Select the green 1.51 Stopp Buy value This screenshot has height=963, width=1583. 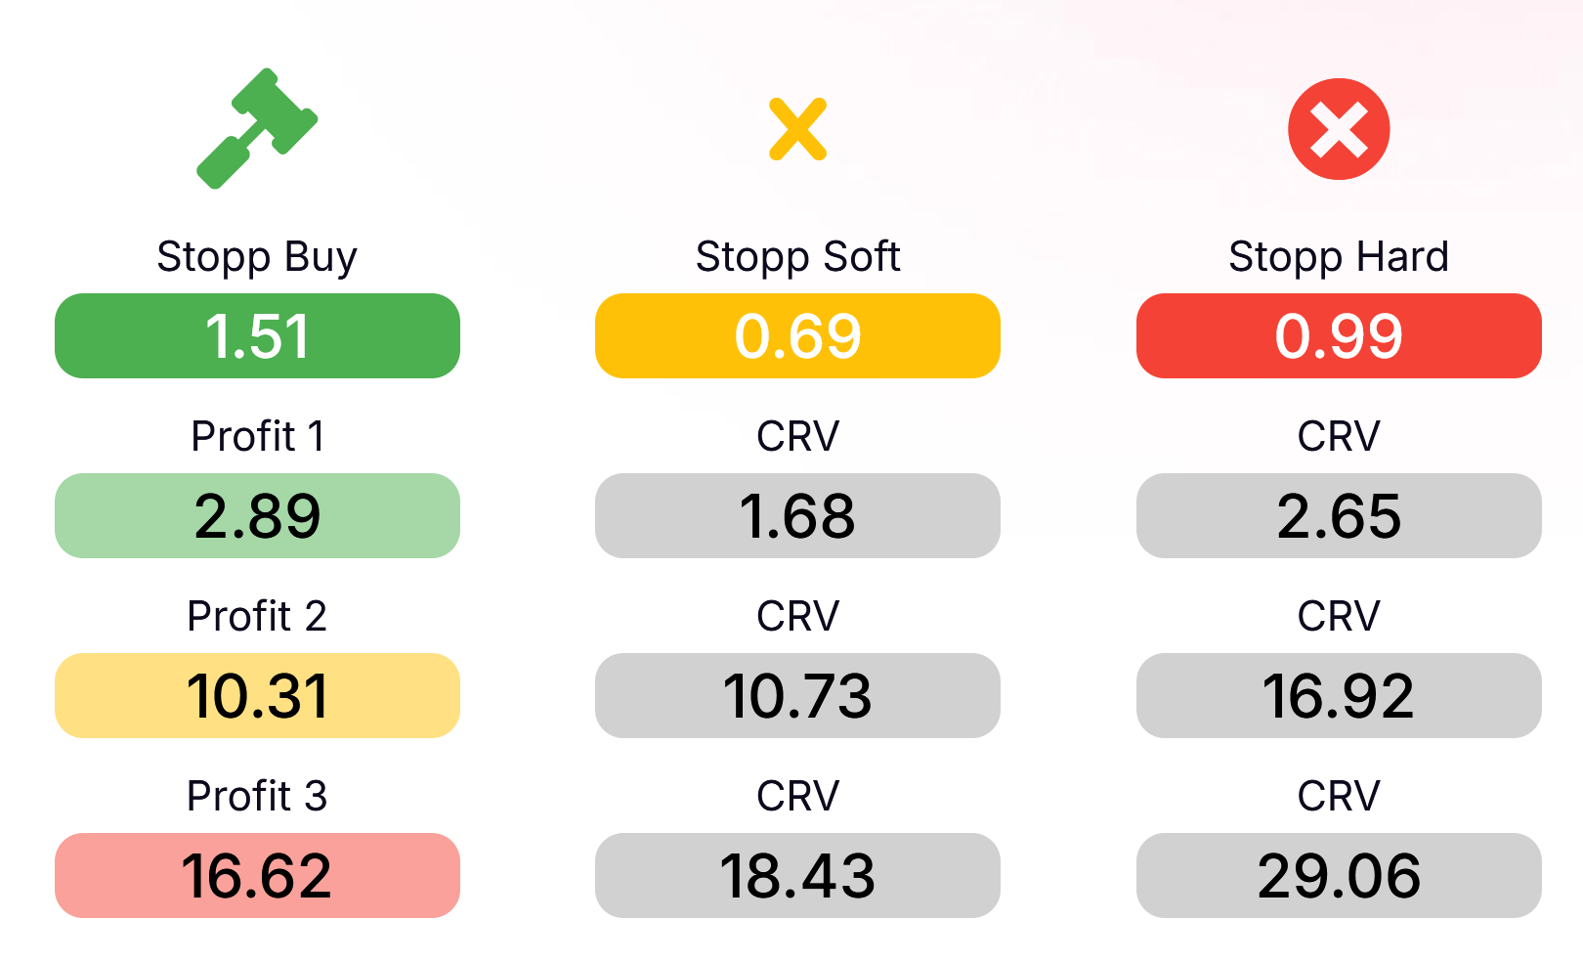tap(257, 335)
